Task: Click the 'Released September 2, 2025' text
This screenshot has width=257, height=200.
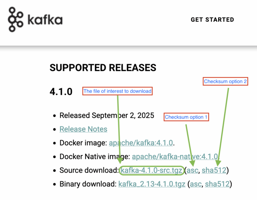Action: click(x=107, y=116)
